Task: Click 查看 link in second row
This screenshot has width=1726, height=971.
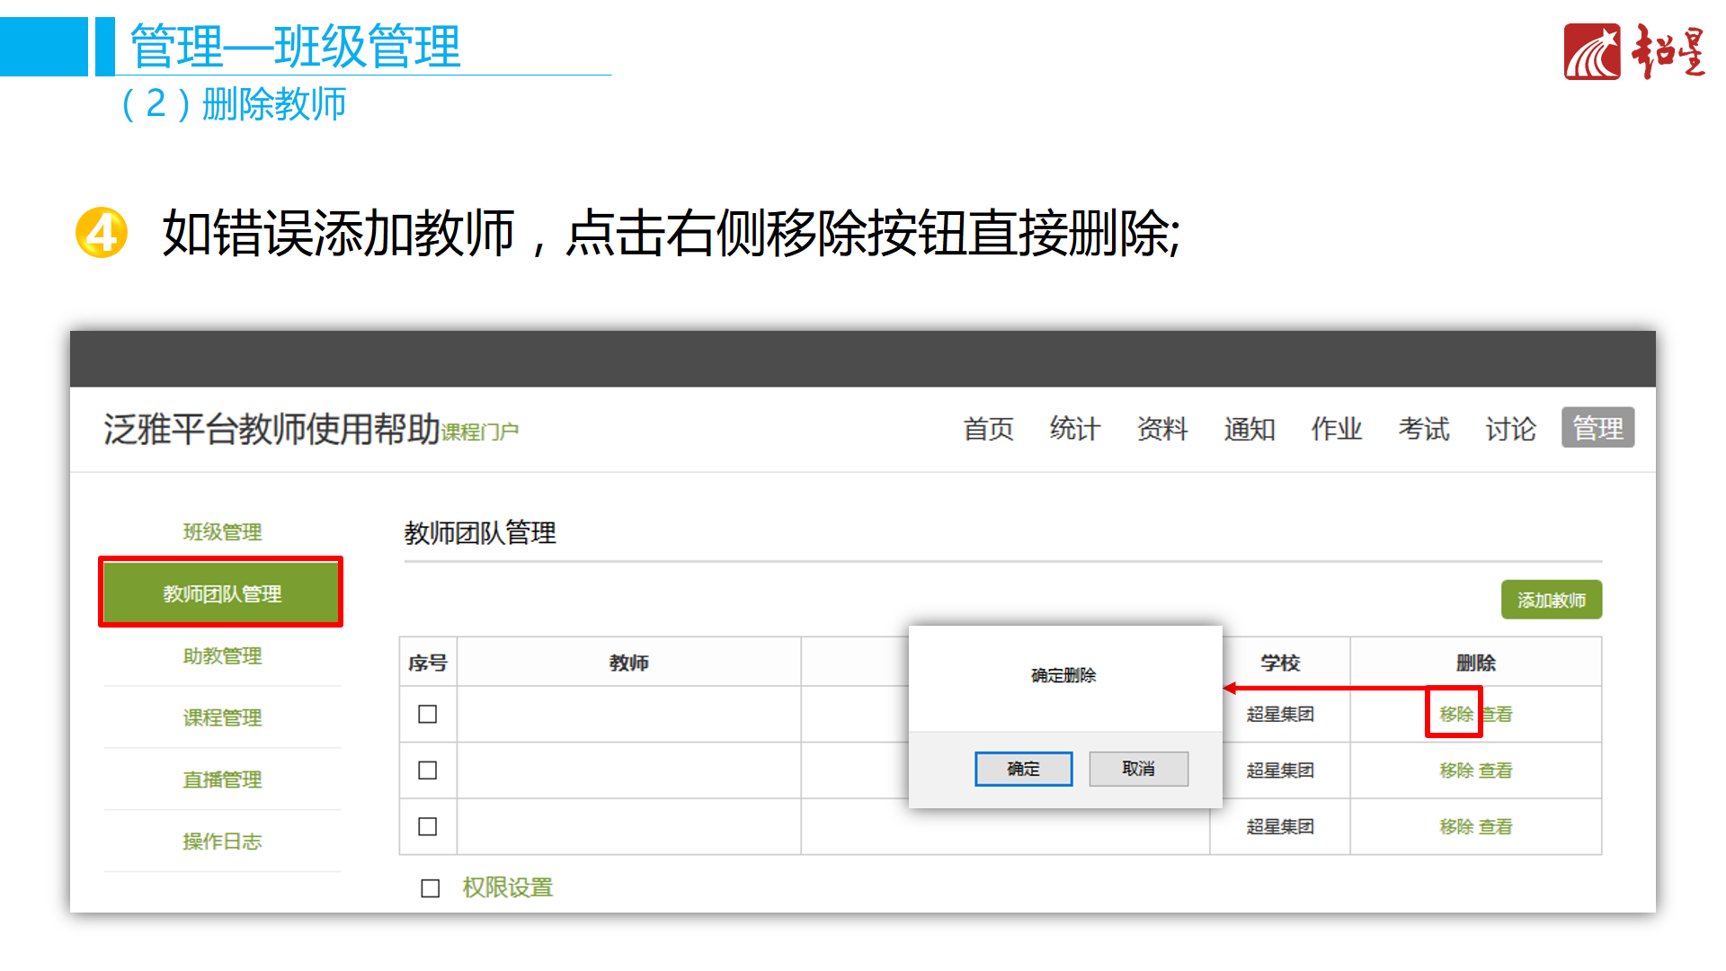Action: [x=1496, y=771]
